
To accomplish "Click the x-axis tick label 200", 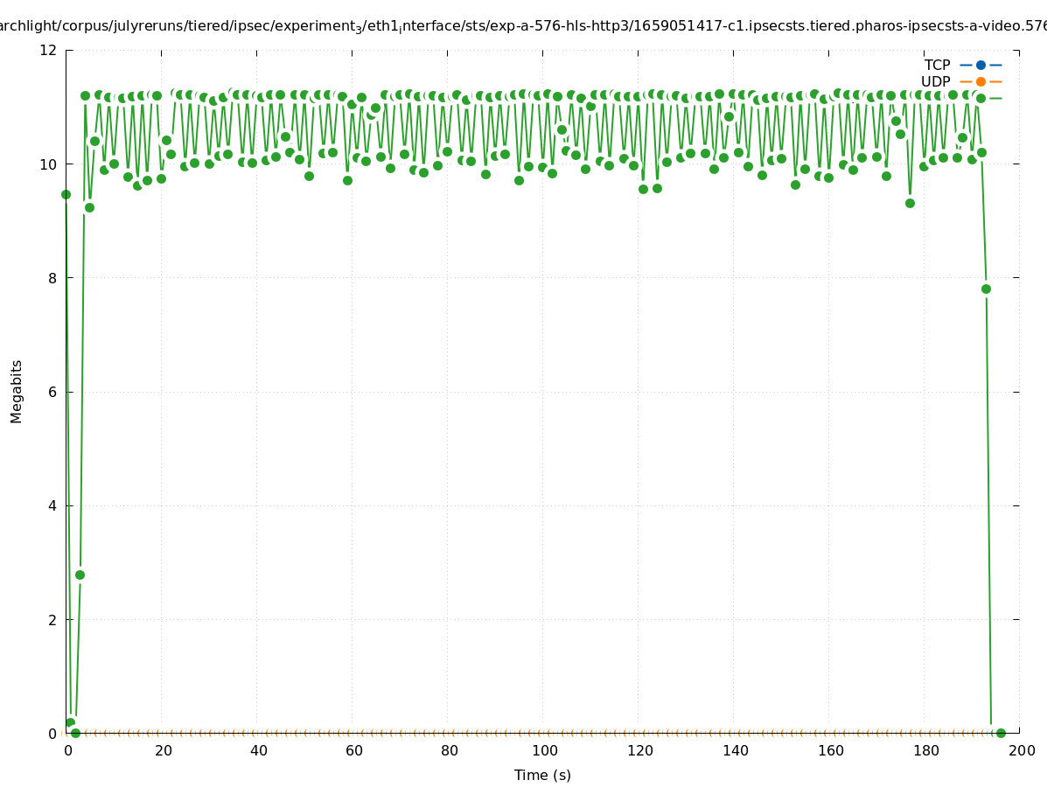I will click(x=1019, y=751).
